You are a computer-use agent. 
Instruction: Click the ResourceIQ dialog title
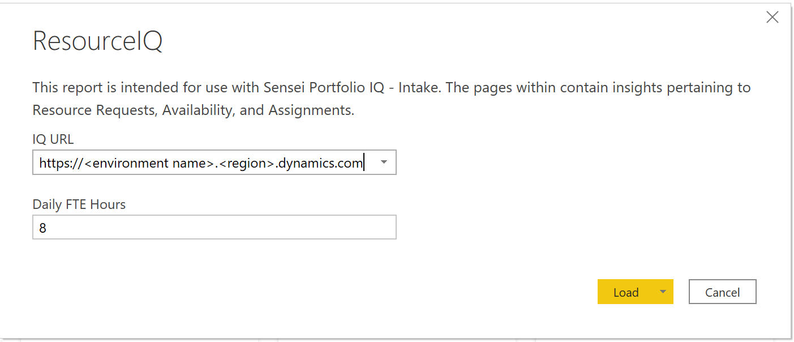click(98, 41)
